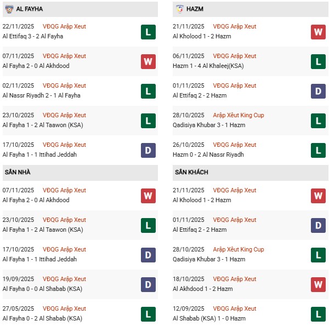The width and height of the screenshot is (329, 326).
Task: Click the L badge for Al Shabab 1-0 Hazm
Action: point(318,314)
